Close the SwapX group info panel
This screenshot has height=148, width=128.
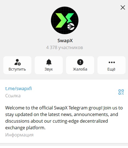click(123, 7)
